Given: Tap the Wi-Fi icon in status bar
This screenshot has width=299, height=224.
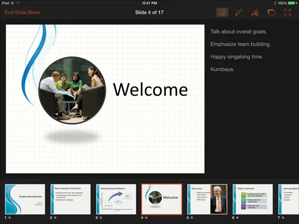Looking at the screenshot, I should [x=12, y=3].
